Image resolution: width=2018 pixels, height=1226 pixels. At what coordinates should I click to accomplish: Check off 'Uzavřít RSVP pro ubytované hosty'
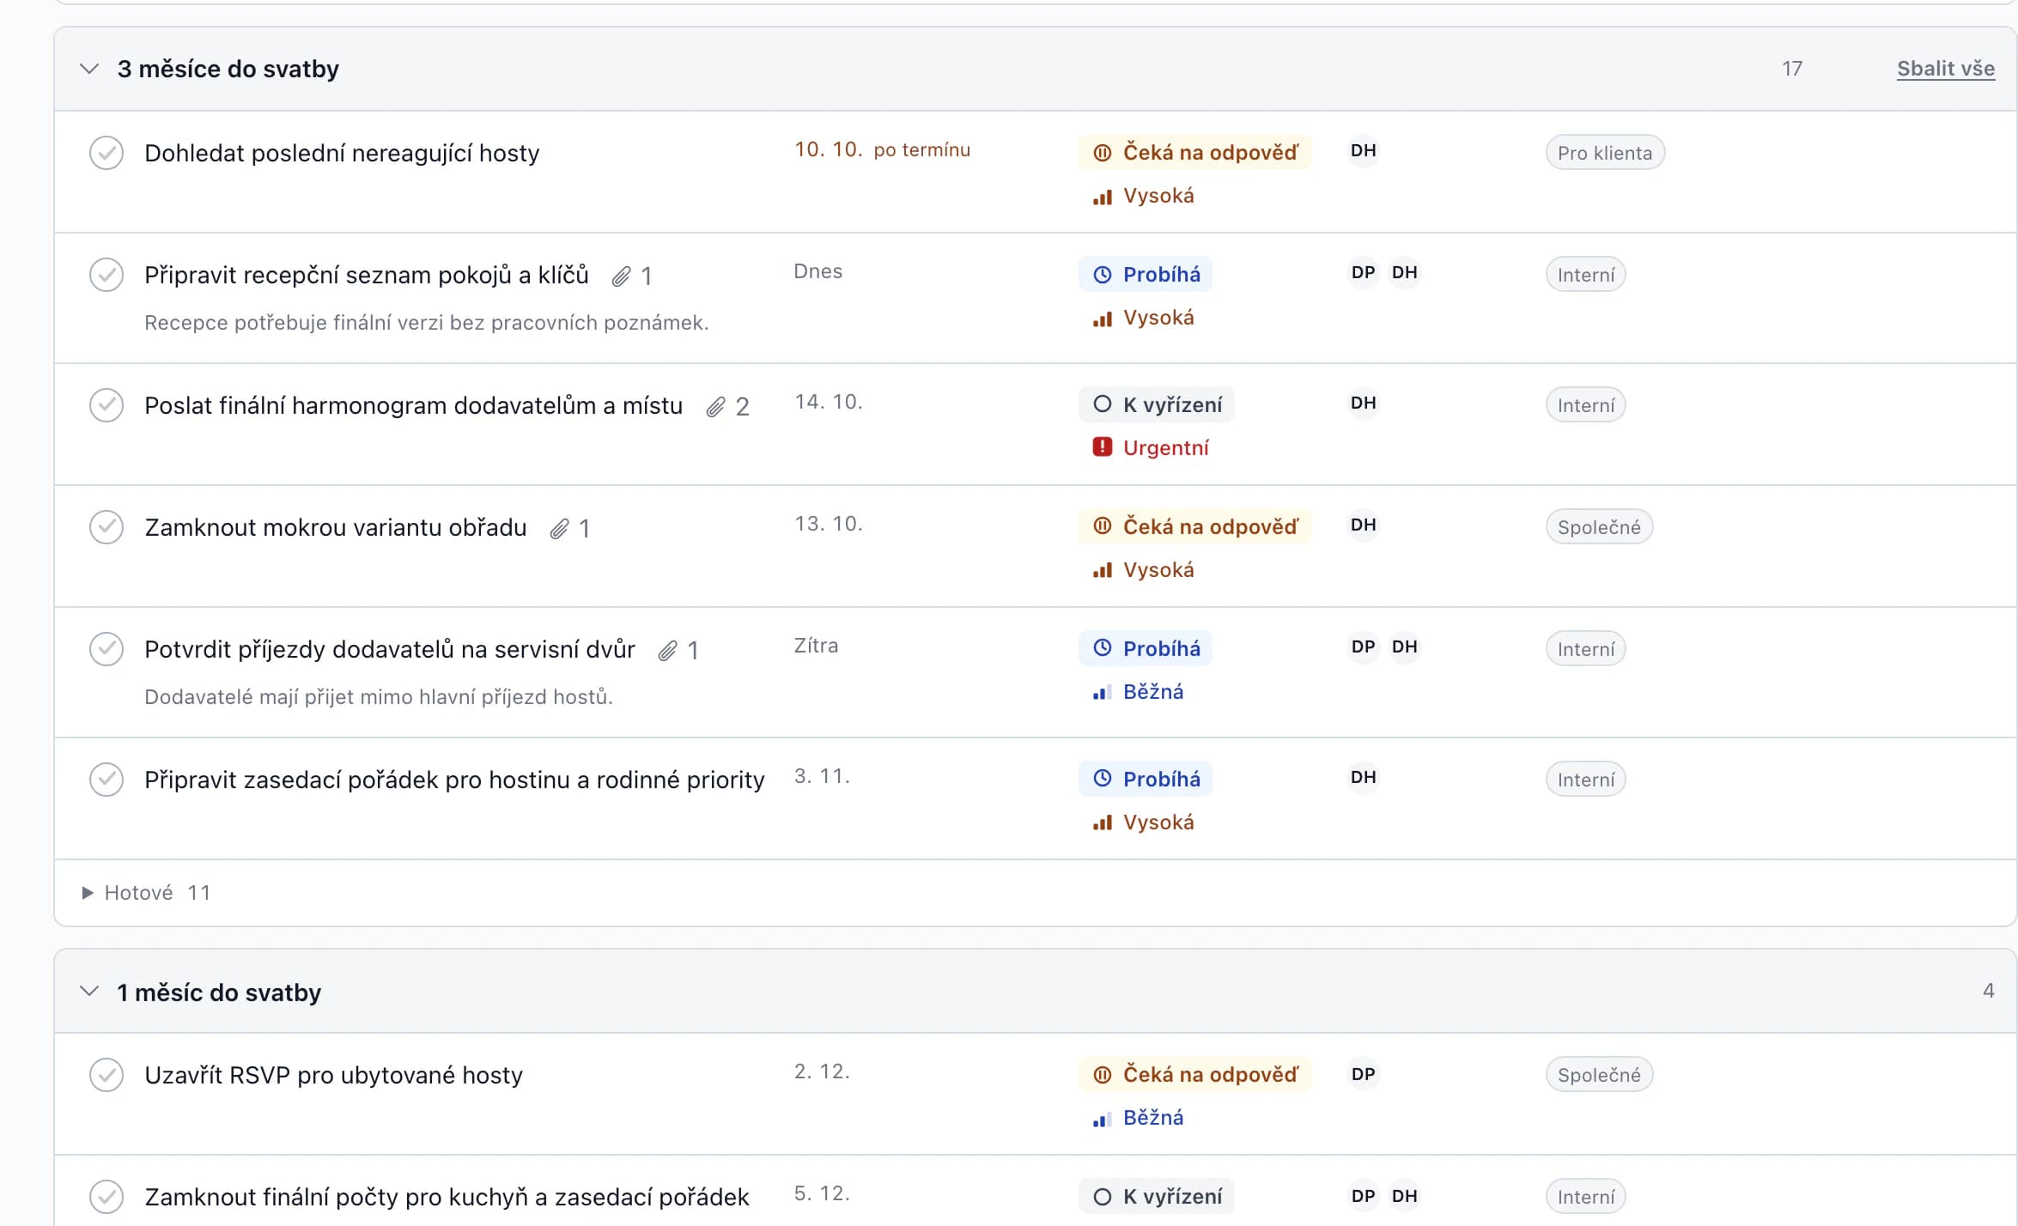click(x=106, y=1075)
